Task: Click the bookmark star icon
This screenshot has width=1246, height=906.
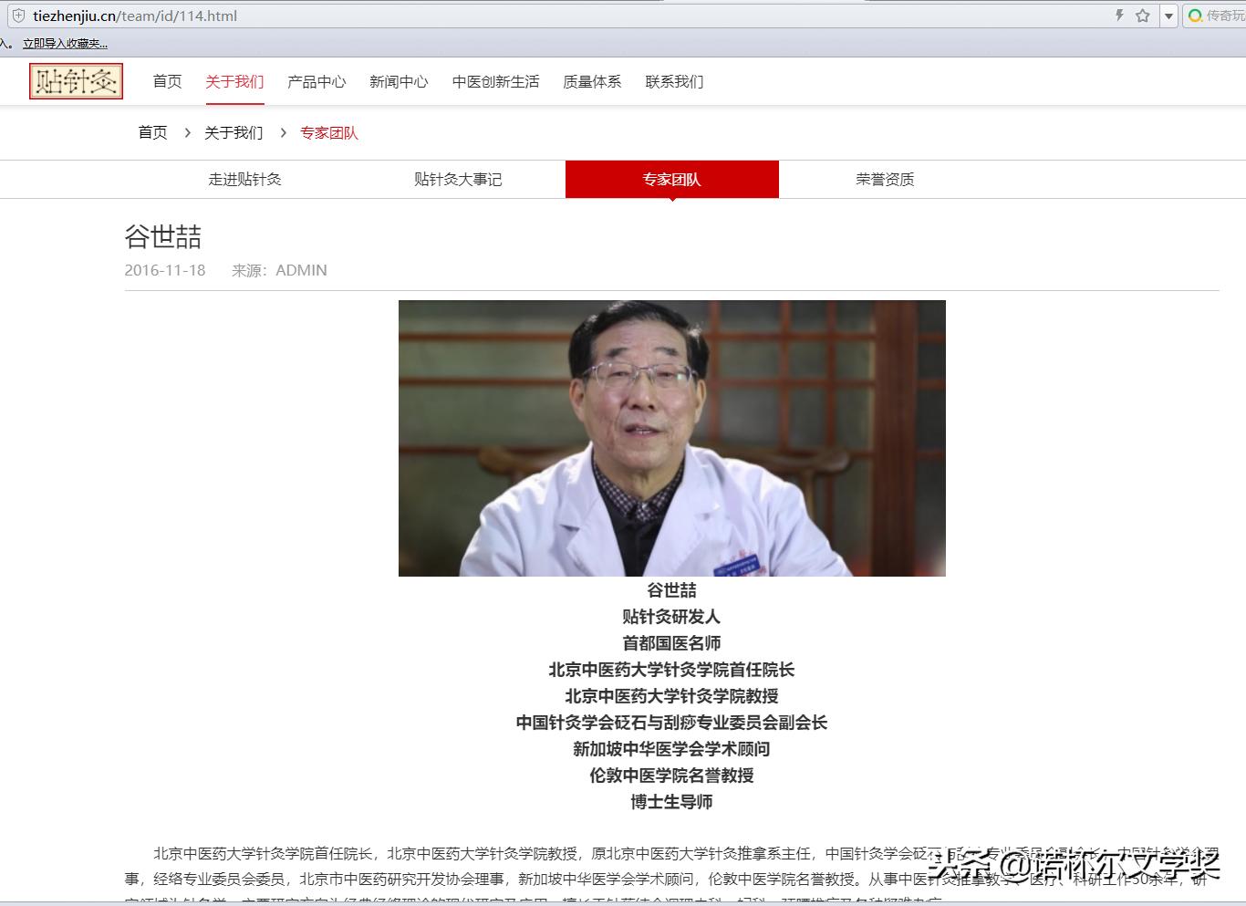Action: 1143,16
